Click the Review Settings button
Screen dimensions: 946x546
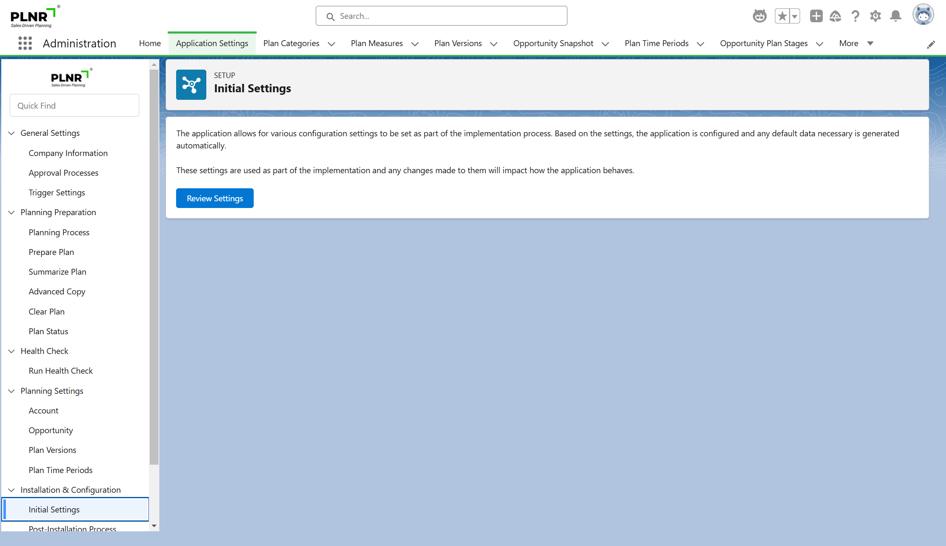pyautogui.click(x=215, y=198)
